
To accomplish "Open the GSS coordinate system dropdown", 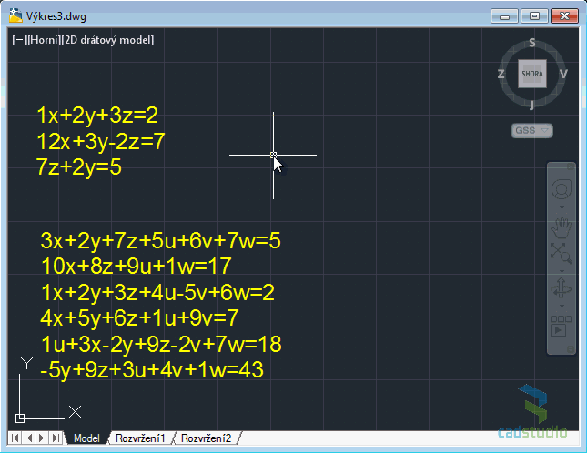I will click(532, 131).
